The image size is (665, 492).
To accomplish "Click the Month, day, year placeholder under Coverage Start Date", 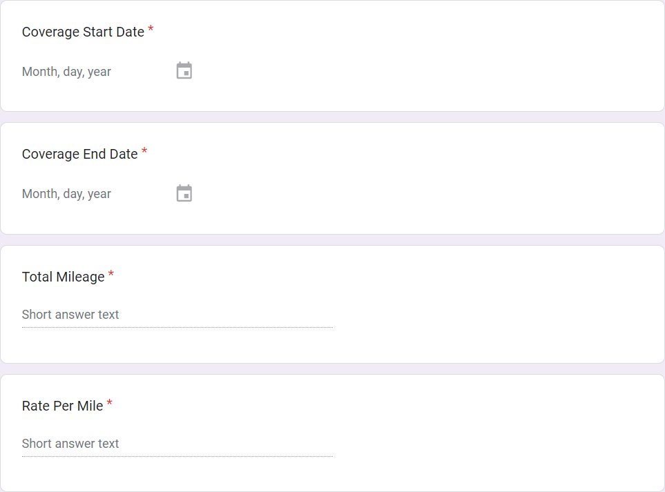I will 66,71.
